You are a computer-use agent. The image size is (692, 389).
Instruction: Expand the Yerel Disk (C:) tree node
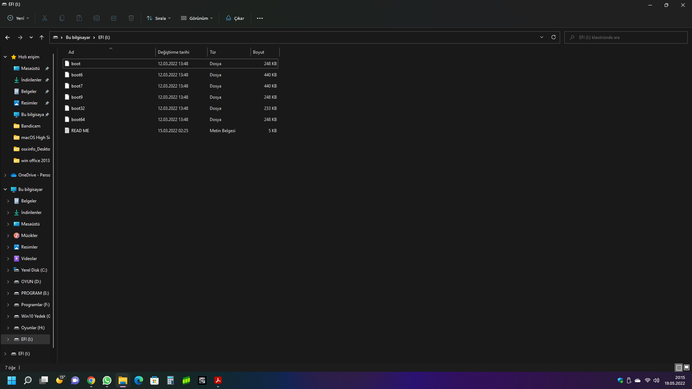[x=8, y=270]
